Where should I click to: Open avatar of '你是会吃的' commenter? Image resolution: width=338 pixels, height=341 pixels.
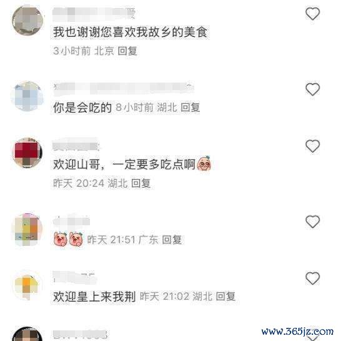pos(27,96)
